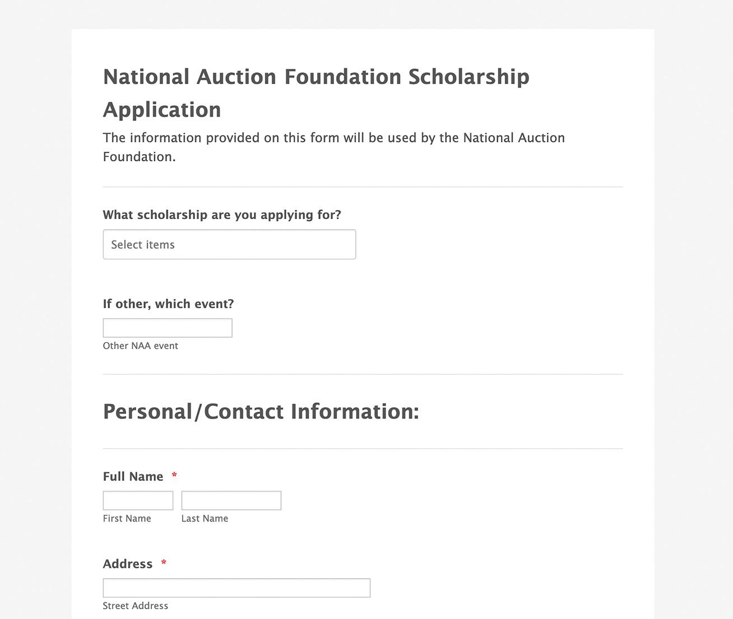This screenshot has width=733, height=619.
Task: Click the 'If other, which event?' label
Action: coord(168,304)
